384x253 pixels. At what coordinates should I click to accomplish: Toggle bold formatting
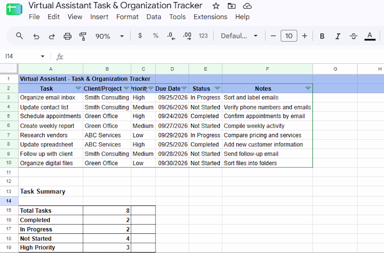pos(322,36)
